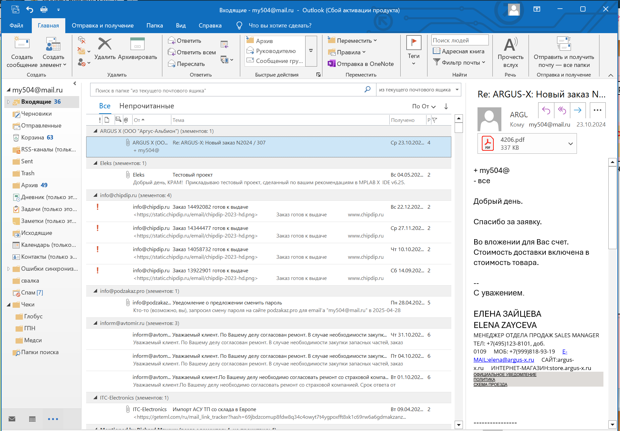Click the Tags flag icon

[414, 43]
